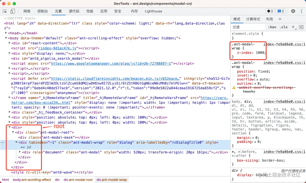Viewport: 306px width, 183px height.
Task: Toggle the computed styles sidebar icon
Action: tap(301, 27)
